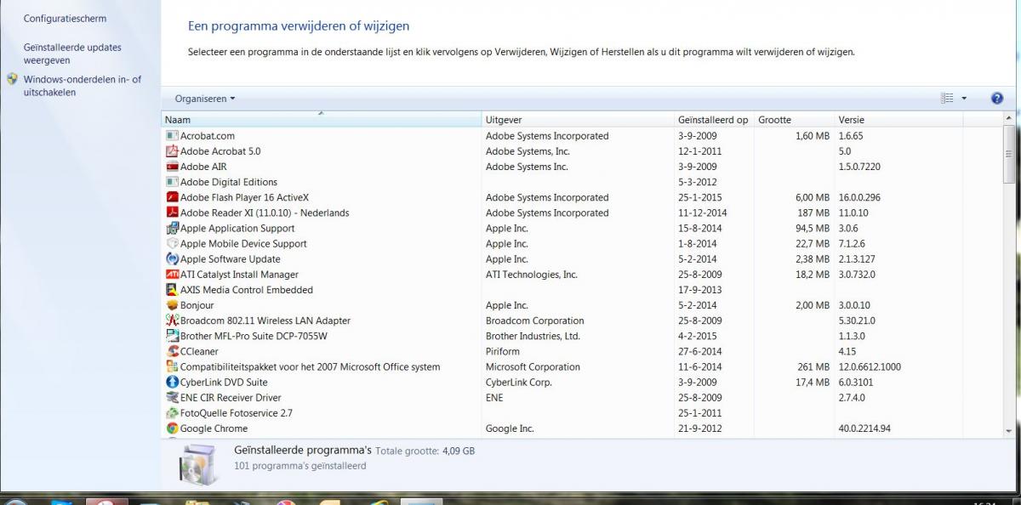Change the list view with the view icon
This screenshot has height=505, width=1021.
(947, 99)
